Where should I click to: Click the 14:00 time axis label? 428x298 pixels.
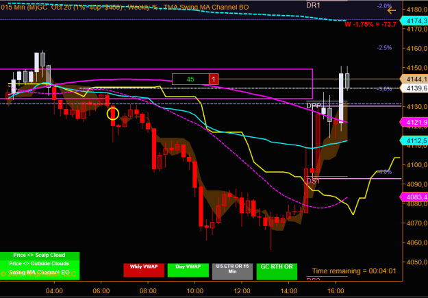(x=289, y=290)
